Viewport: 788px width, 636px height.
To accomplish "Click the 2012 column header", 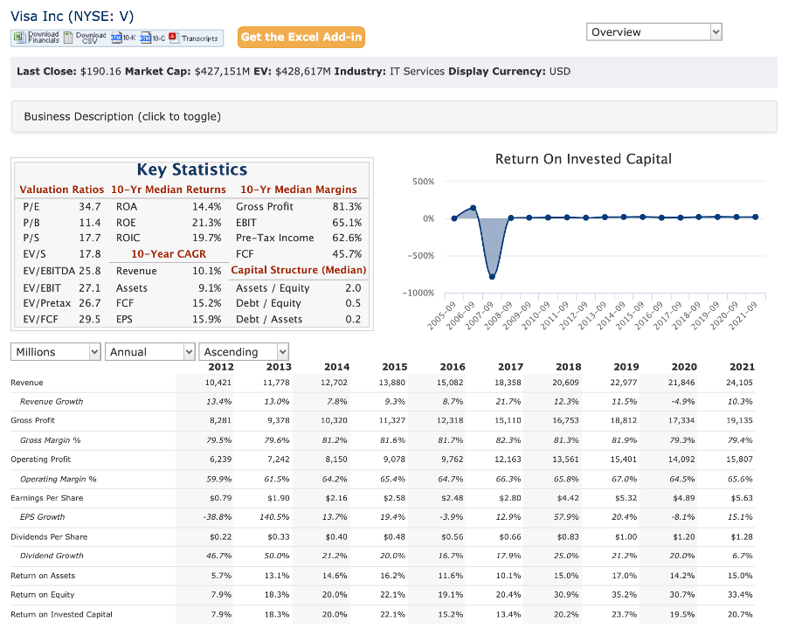I will click(221, 367).
